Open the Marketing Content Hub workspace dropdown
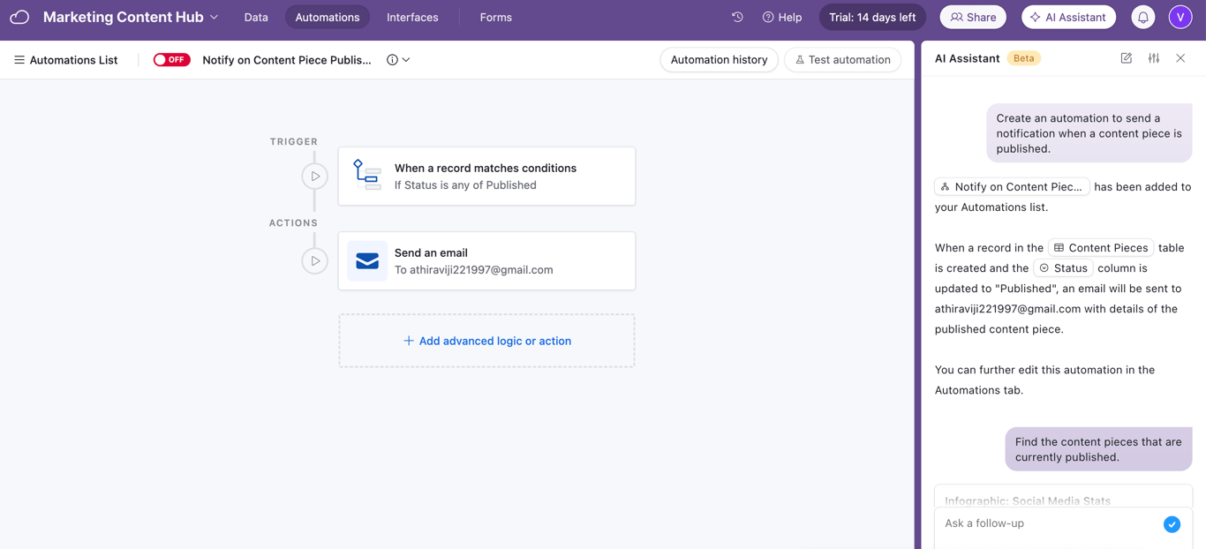Screen dimensions: 1206x549 coord(131,17)
